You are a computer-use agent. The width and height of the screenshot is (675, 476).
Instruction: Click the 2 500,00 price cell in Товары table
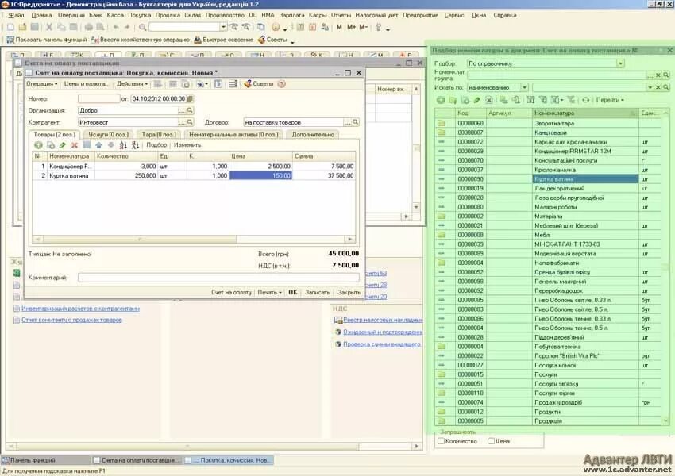click(x=261, y=166)
